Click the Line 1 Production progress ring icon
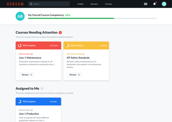Viewport: 172px width, 122px height. coord(19,102)
